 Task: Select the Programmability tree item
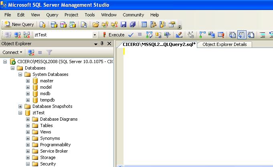(x=55, y=145)
